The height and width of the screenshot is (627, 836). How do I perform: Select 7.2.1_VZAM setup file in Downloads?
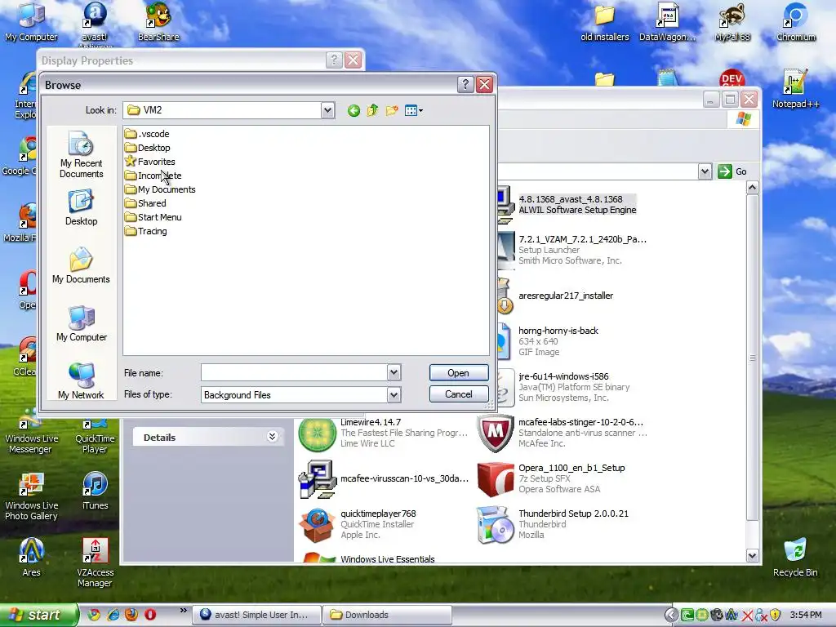point(571,250)
